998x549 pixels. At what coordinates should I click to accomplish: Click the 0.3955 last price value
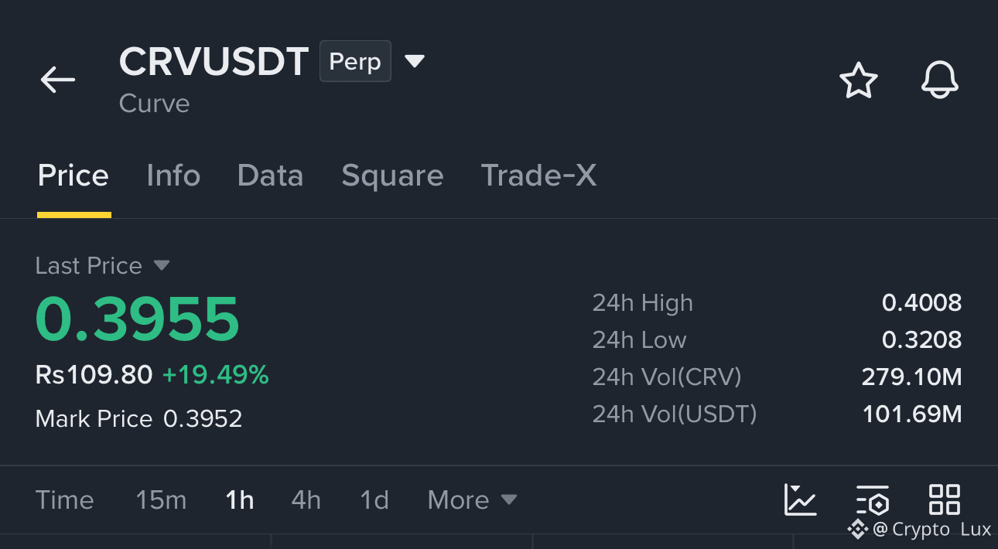pyautogui.click(x=138, y=319)
